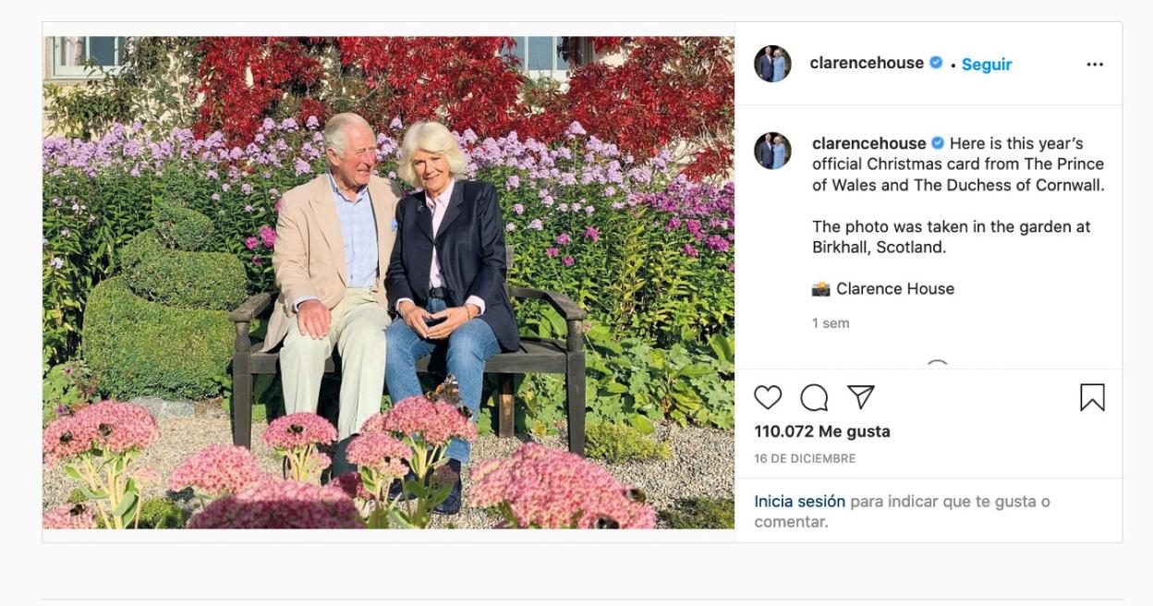Screen dimensions: 1153x606
Task: Click the Christmas card garden photo
Action: 388,283
